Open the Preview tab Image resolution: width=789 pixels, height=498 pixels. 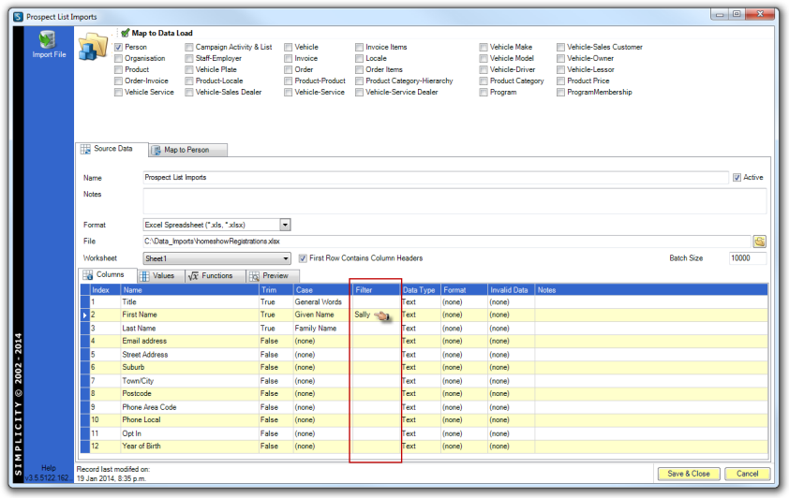[274, 276]
